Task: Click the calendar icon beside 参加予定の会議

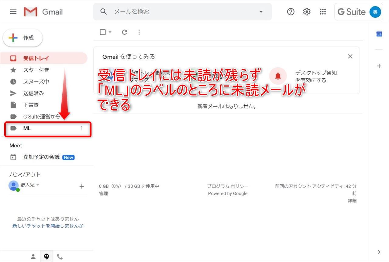Action: [x=13, y=157]
